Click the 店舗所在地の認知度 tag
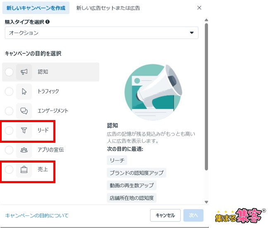The height and width of the screenshot is (229, 270). [131, 198]
